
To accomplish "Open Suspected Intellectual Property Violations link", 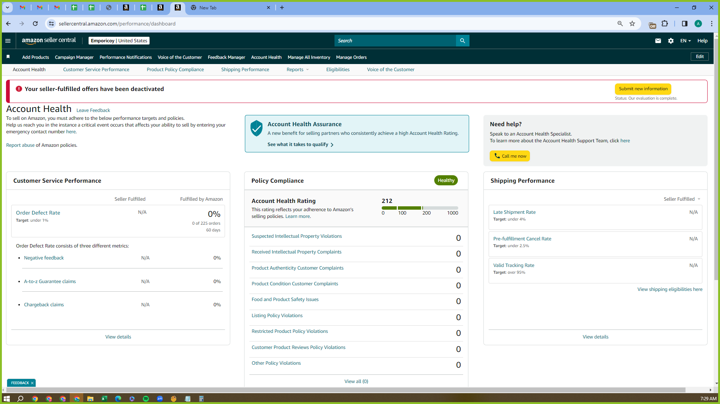I will tap(297, 236).
